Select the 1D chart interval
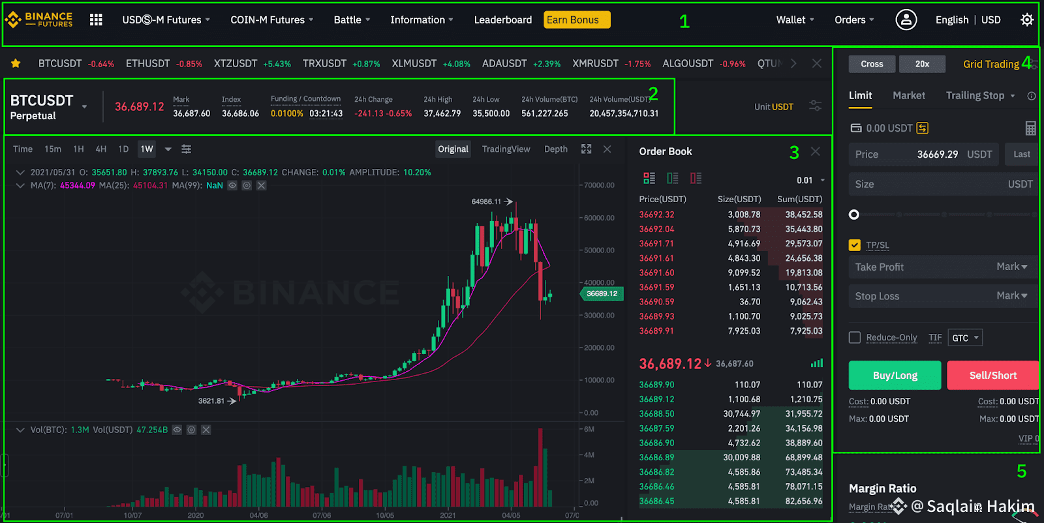 [123, 149]
